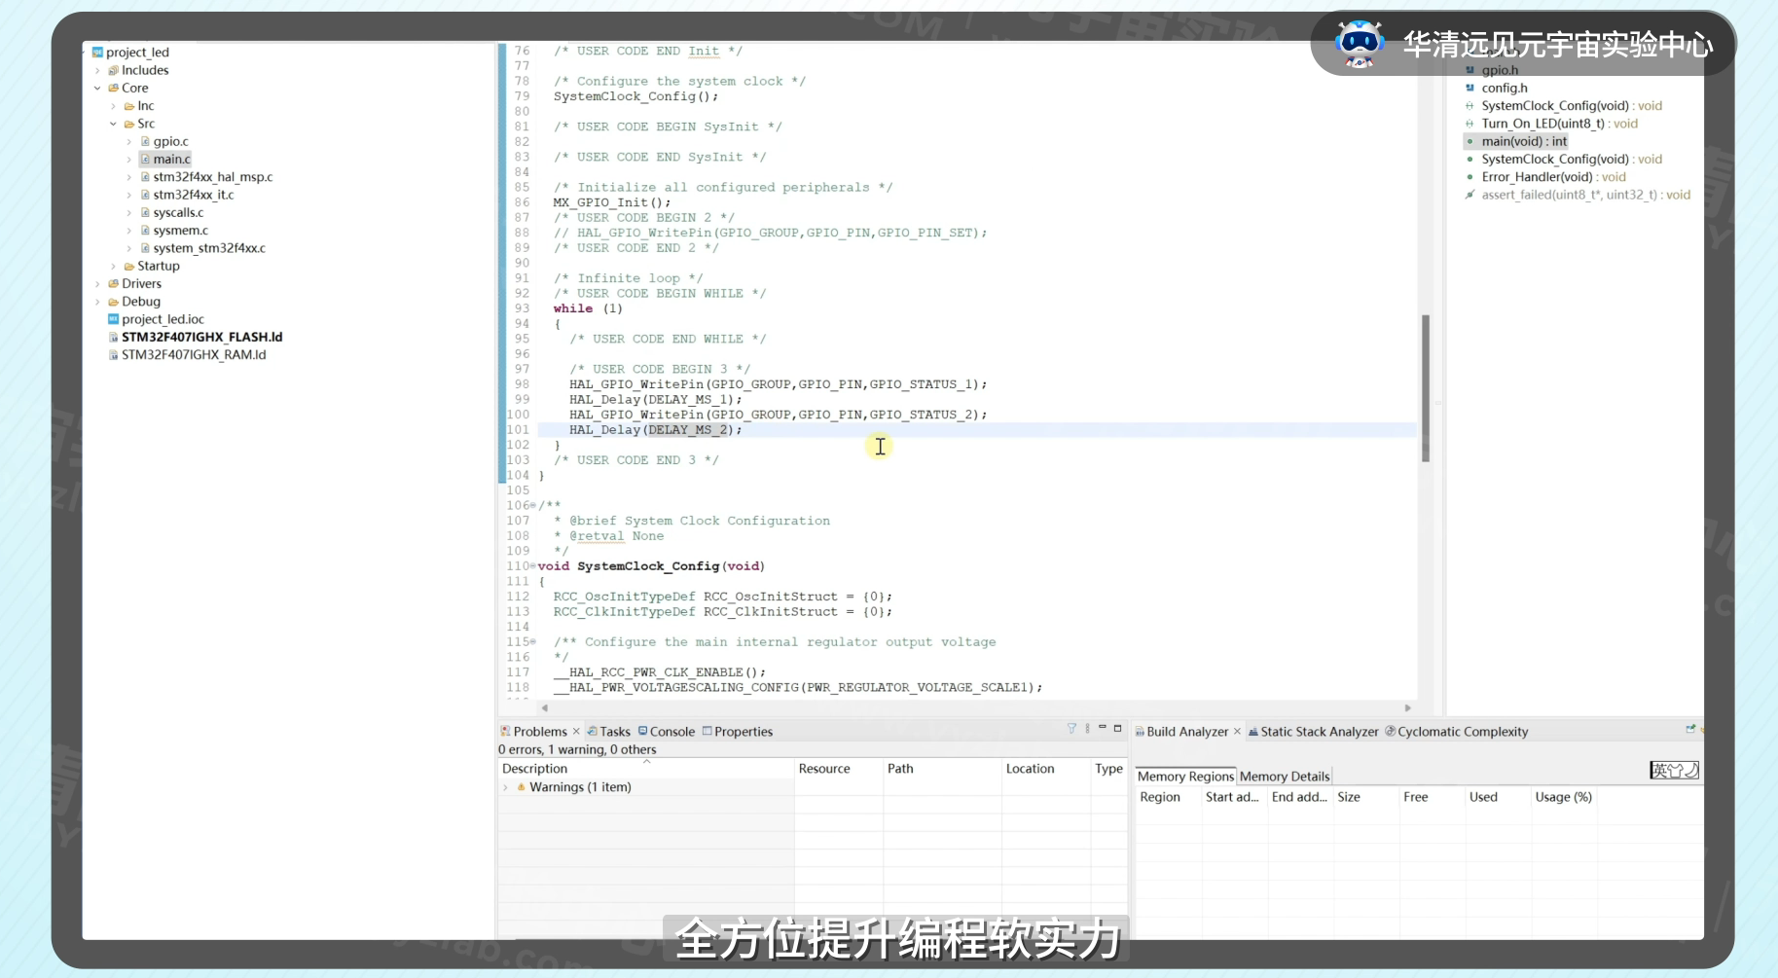This screenshot has height=978, width=1778.
Task: Switch to the Tasks tab
Action: (x=608, y=732)
